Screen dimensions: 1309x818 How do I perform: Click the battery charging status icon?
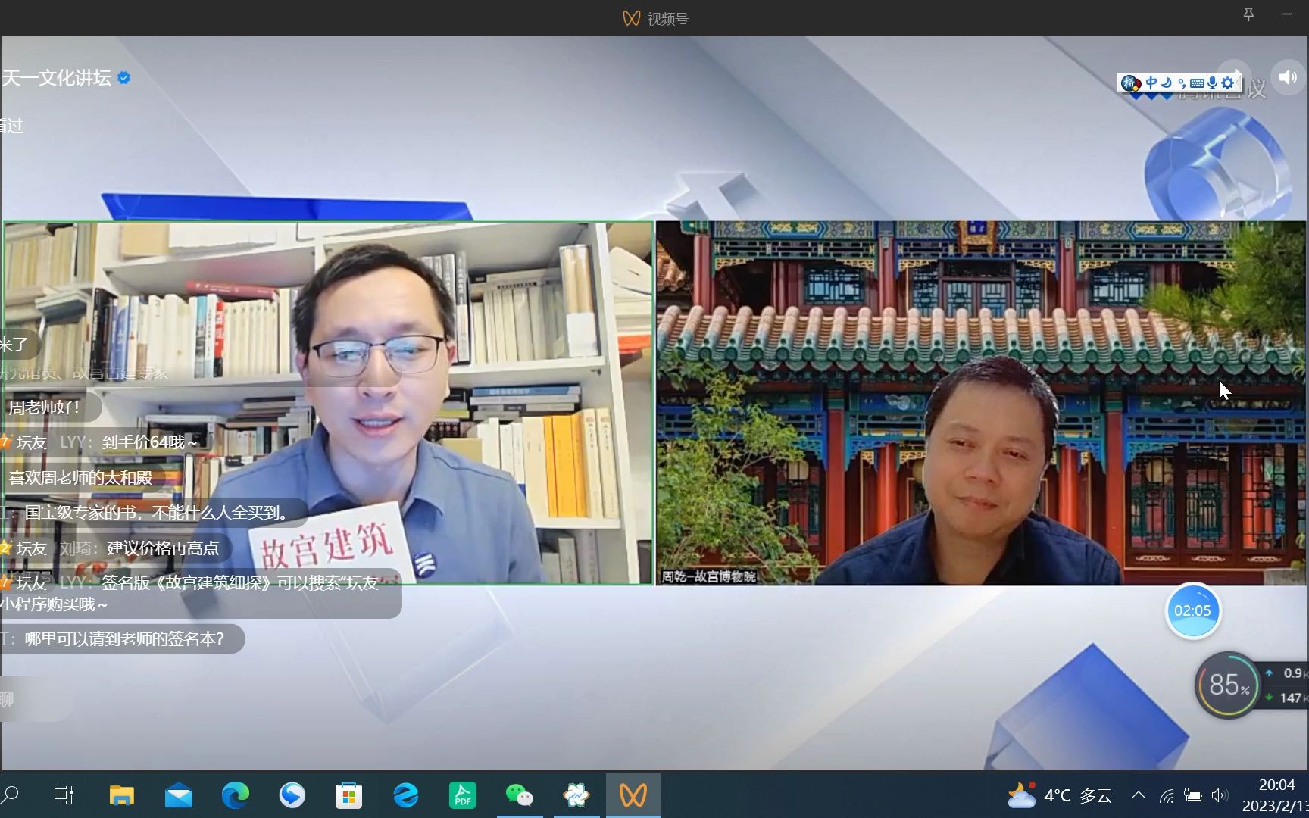(x=1193, y=795)
